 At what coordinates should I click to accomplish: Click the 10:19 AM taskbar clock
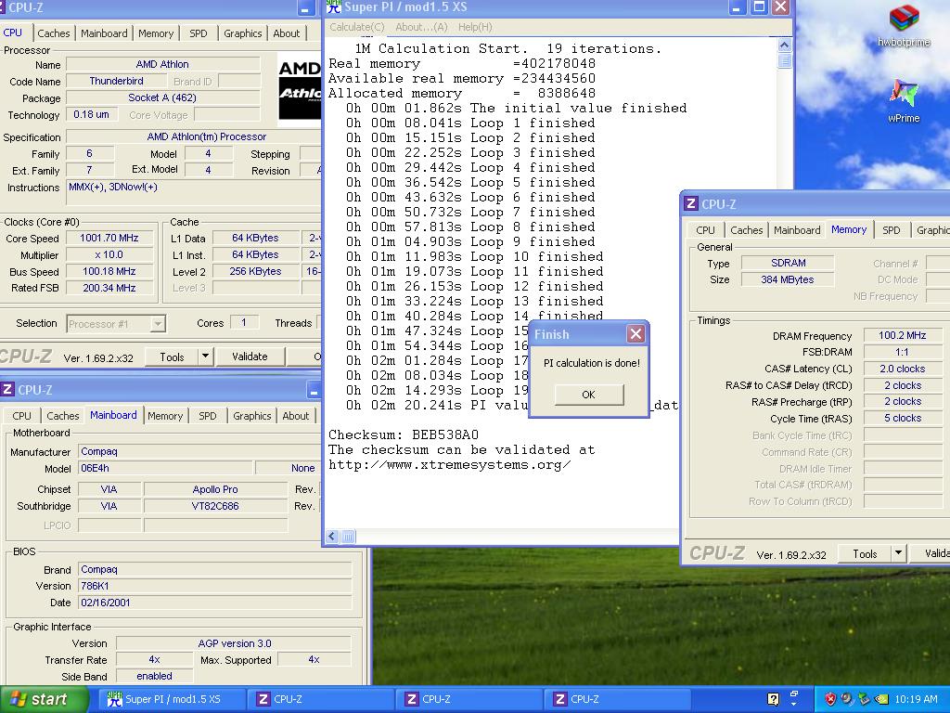(x=916, y=699)
